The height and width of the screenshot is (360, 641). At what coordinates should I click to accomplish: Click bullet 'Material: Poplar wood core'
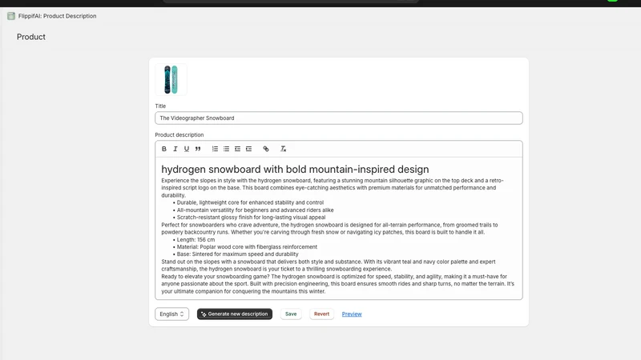pyautogui.click(x=247, y=247)
